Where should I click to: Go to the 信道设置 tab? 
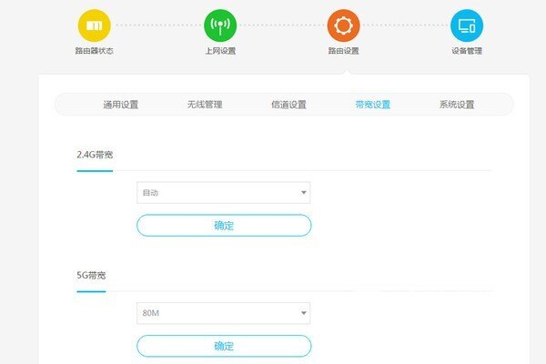[x=288, y=105]
